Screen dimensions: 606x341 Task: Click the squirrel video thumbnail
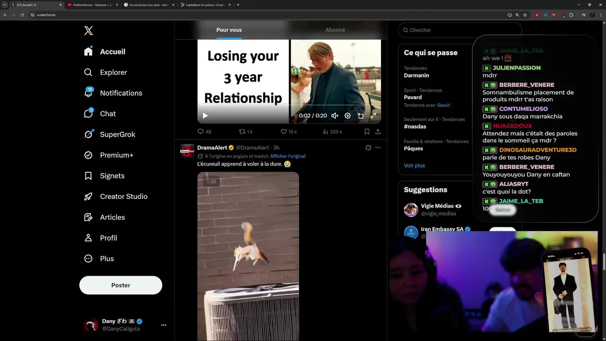click(248, 256)
